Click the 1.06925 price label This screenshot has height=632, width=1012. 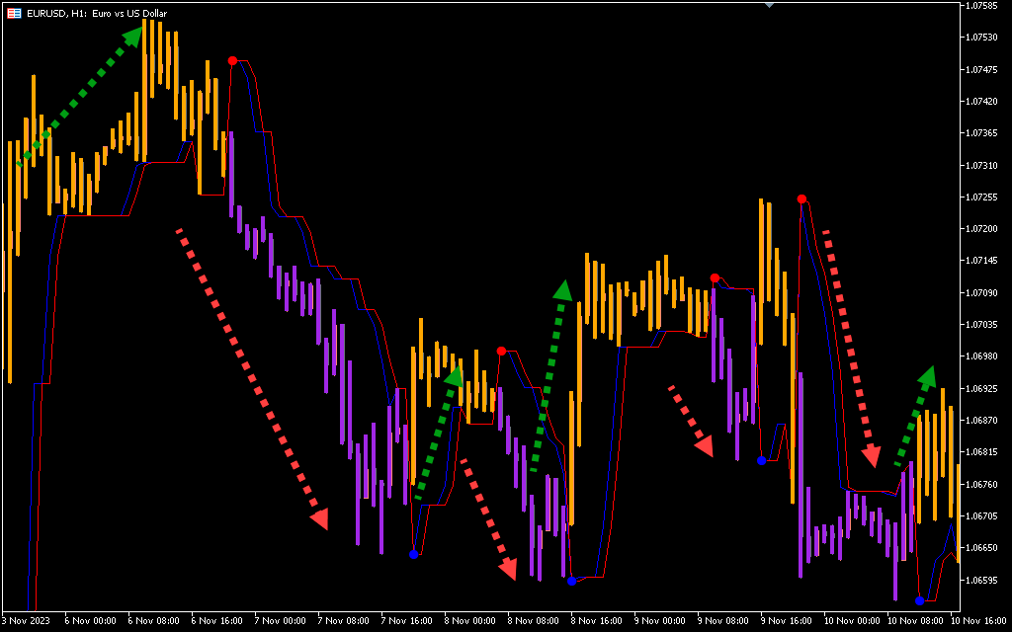(983, 388)
